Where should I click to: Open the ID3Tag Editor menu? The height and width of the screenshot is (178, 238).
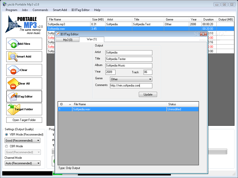click(x=80, y=10)
